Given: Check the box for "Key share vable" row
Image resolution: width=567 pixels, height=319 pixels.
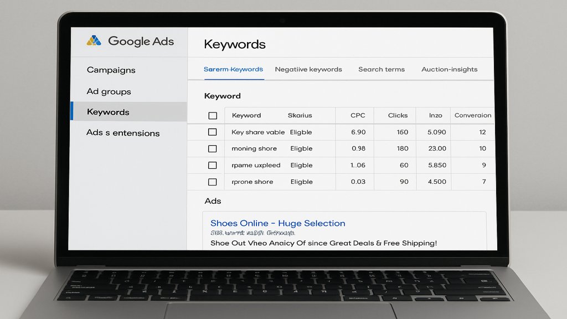Looking at the screenshot, I should [x=212, y=132].
